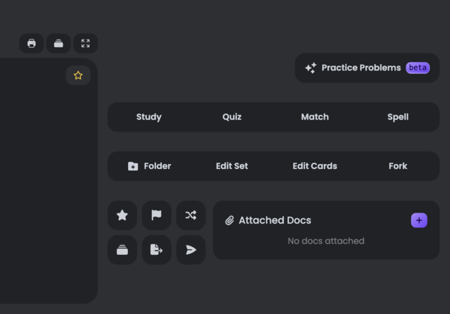Open the Spell mode
This screenshot has width=450, height=314.
[398, 117]
